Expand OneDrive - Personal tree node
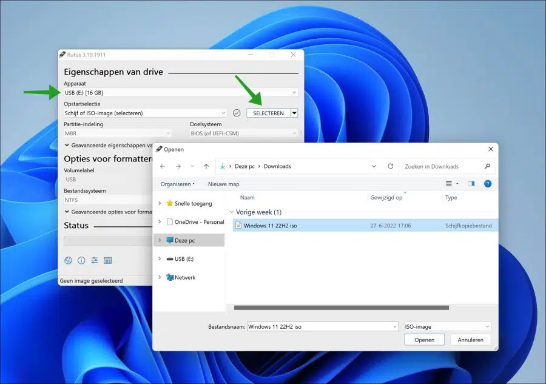Screen dimensions: 546x384 pyautogui.click(x=160, y=222)
